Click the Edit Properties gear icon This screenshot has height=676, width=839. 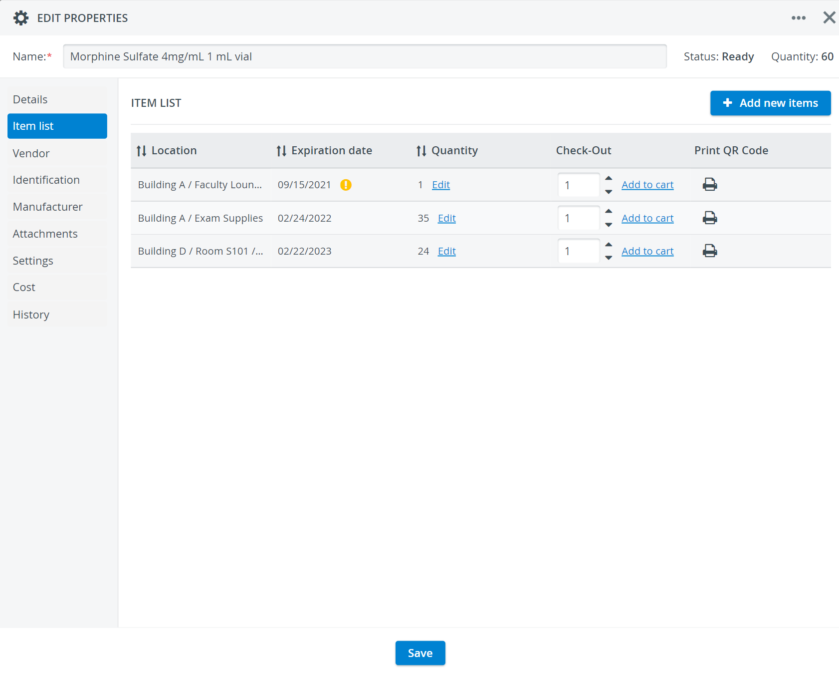[x=21, y=18]
